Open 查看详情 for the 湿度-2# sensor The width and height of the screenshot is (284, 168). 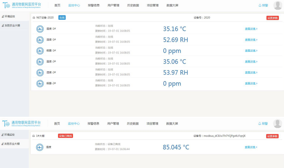251,72
